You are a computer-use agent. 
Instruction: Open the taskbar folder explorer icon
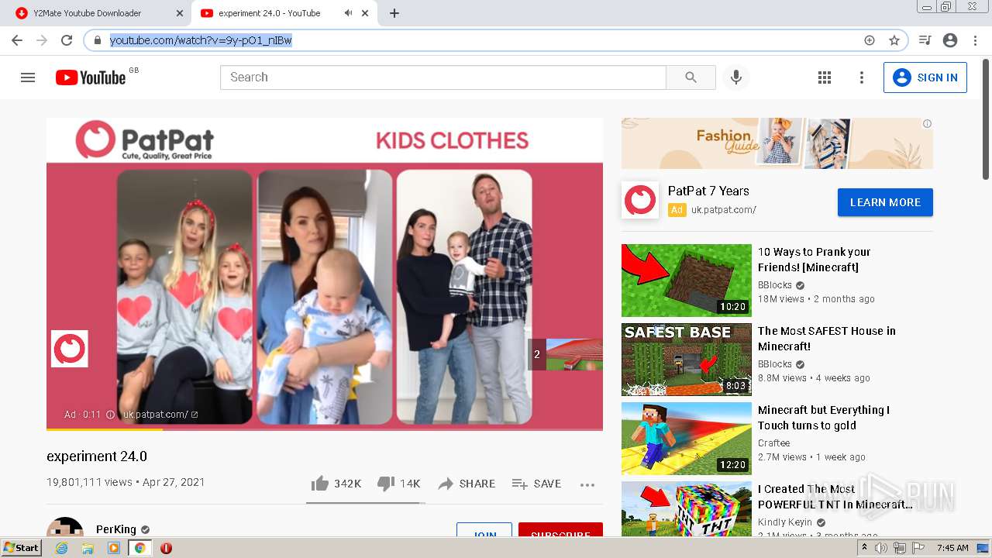(x=88, y=548)
